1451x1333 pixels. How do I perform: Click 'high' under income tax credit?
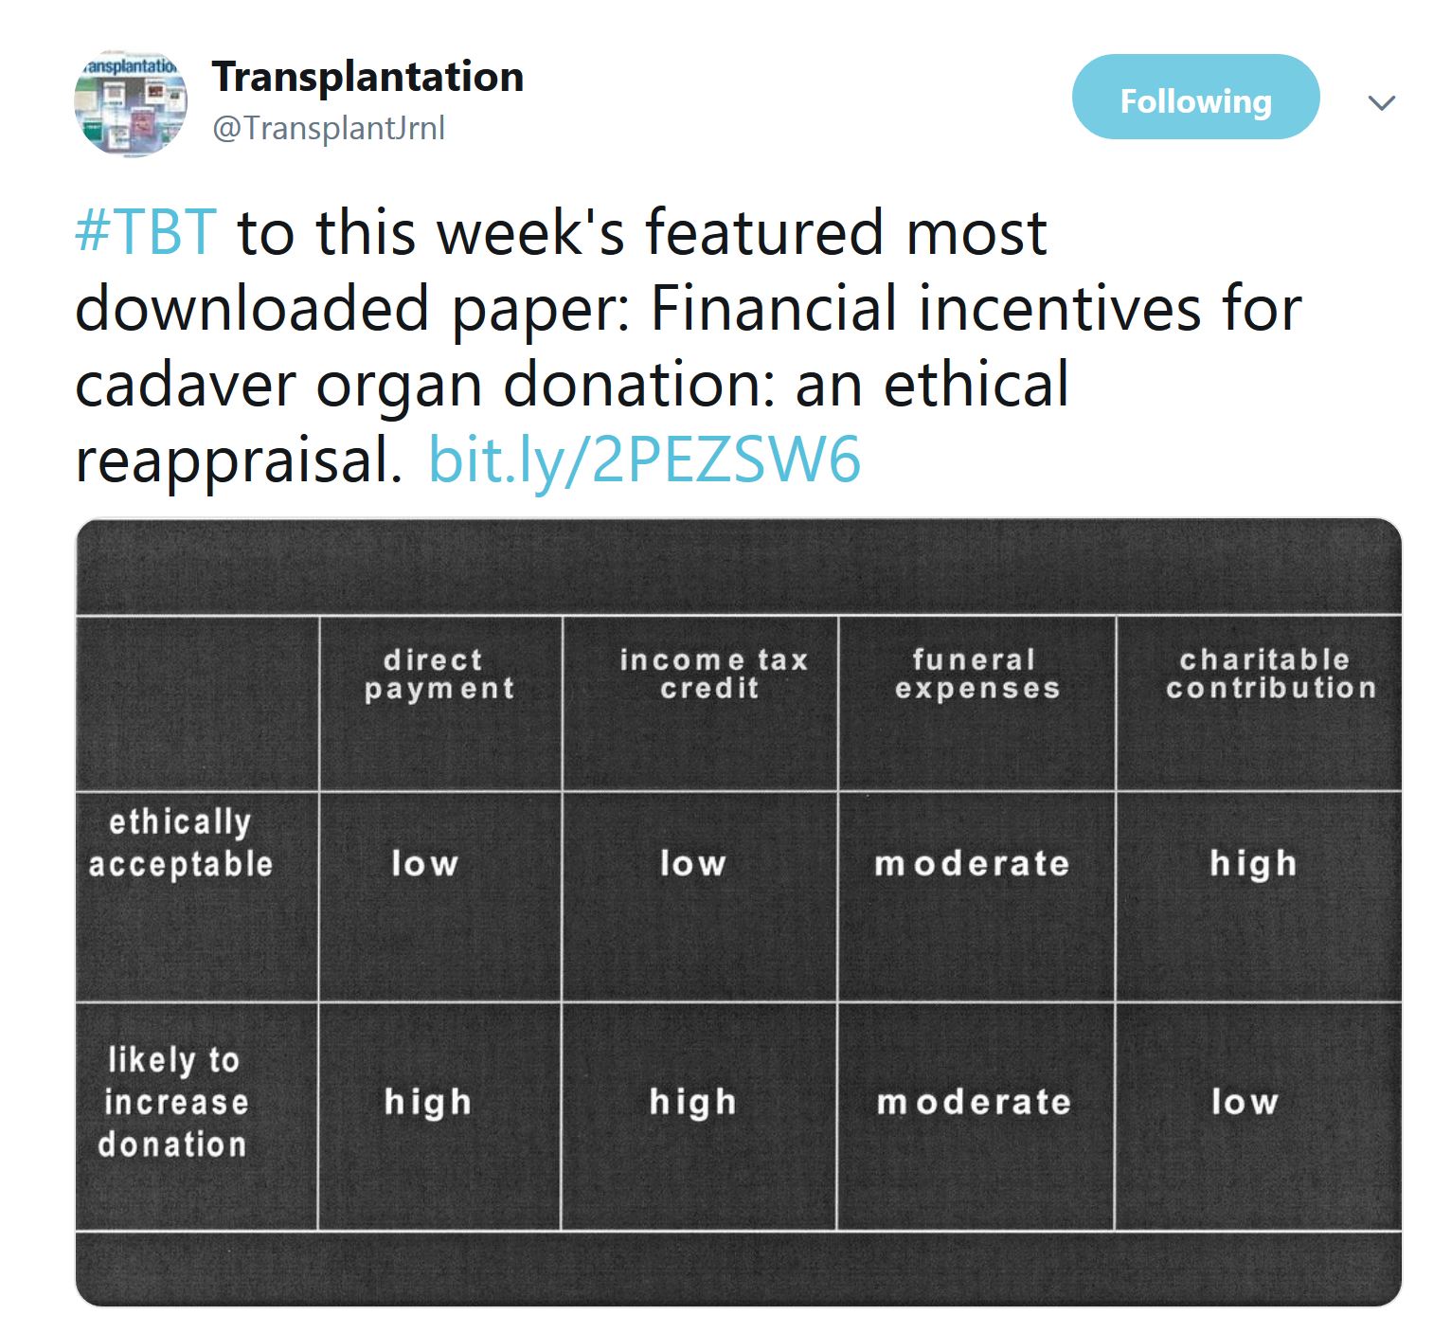[692, 1102]
